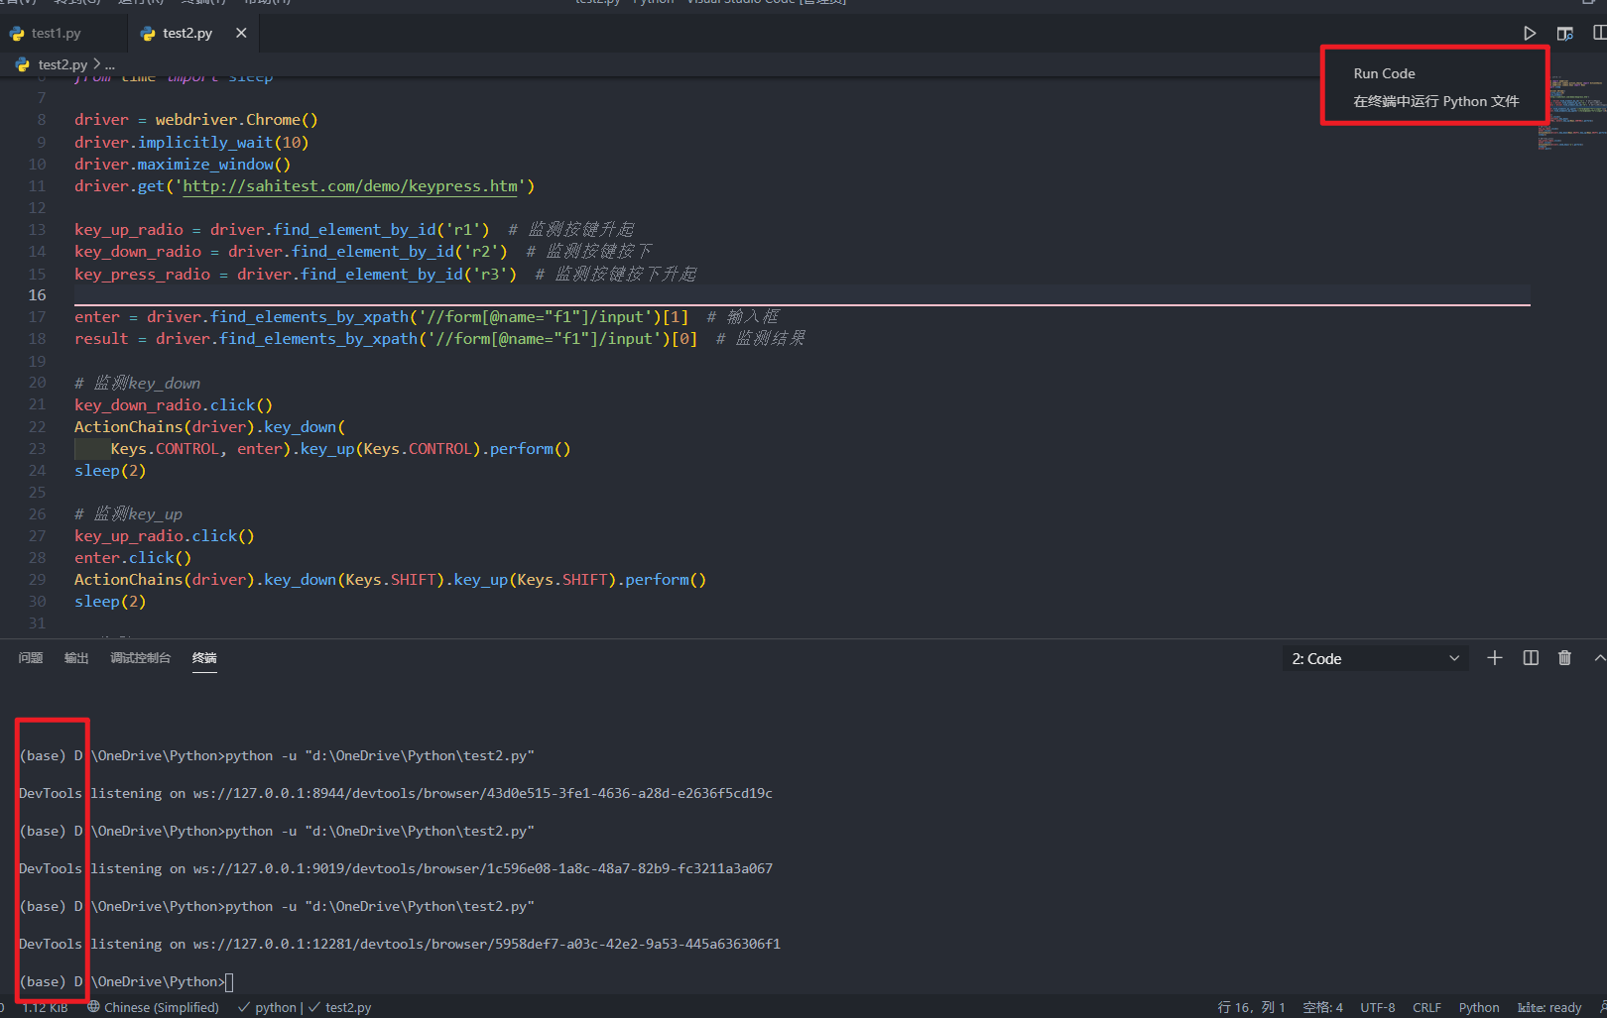Image resolution: width=1607 pixels, height=1018 pixels.
Task: Expand the test2.py breadcrumb path
Action: click(62, 64)
